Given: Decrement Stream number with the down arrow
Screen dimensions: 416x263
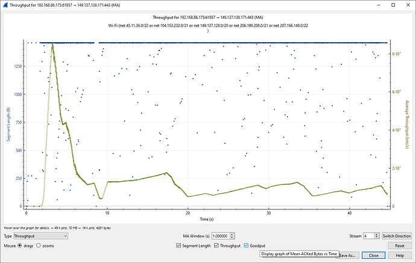Looking at the screenshot, I should coord(376,238).
